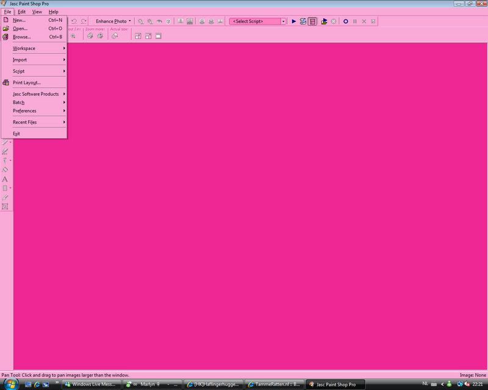This screenshot has width=488, height=390.
Task: Click the first window-fit icon after Actual size
Action: [138, 36]
